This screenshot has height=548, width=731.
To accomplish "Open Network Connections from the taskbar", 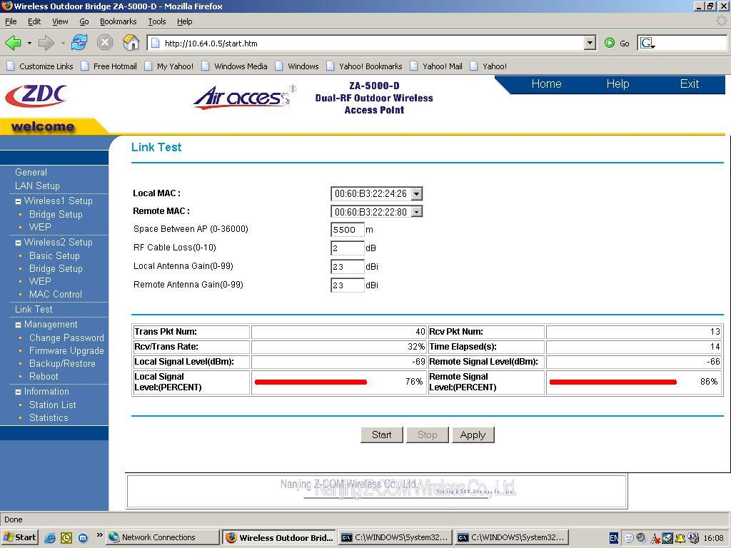I will point(158,537).
